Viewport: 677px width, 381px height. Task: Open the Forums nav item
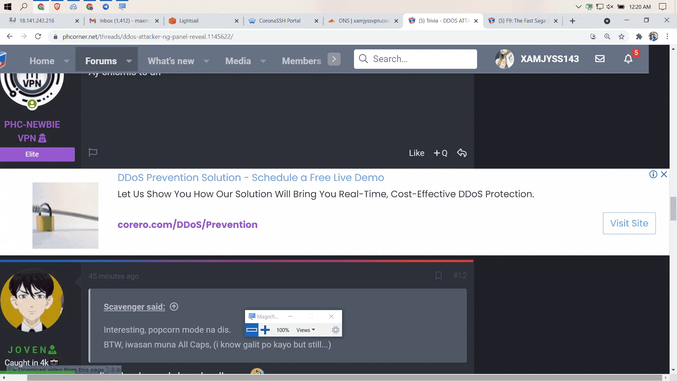(x=101, y=61)
